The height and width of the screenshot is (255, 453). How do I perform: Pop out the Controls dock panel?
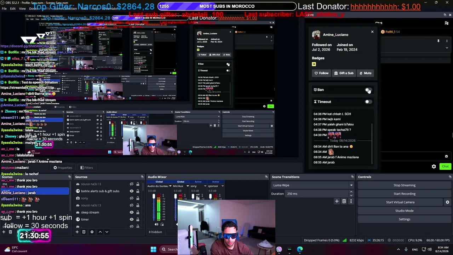[450, 177]
